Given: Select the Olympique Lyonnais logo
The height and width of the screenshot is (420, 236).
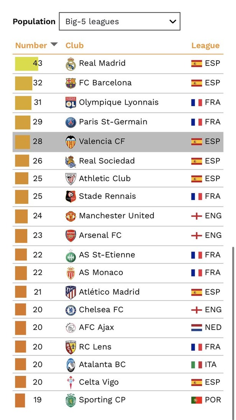Looking at the screenshot, I should (71, 103).
